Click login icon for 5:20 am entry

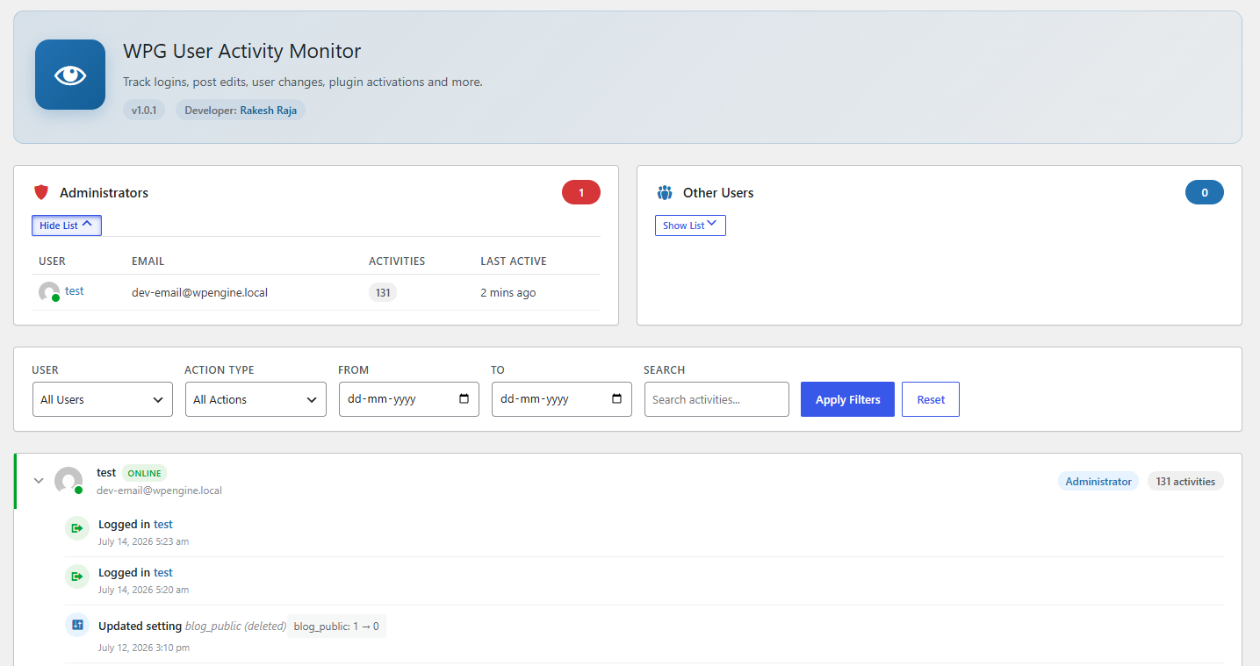coord(77,576)
